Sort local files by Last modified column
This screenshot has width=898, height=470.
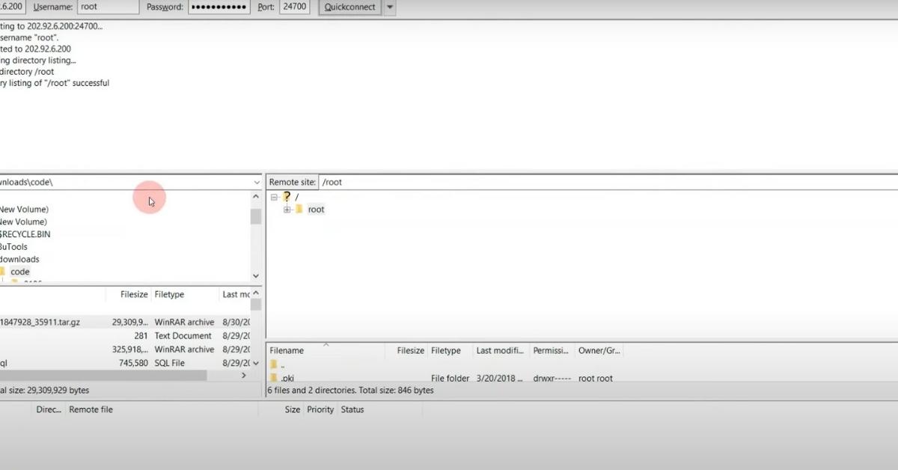click(x=235, y=294)
